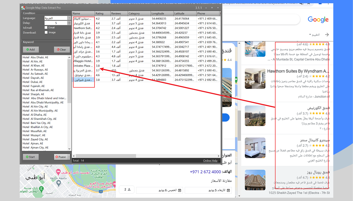Select 'Hotel Dubai, AE' in the keyword list
Image resolution: width=353 pixels, height=201 pixels.
(x=33, y=82)
